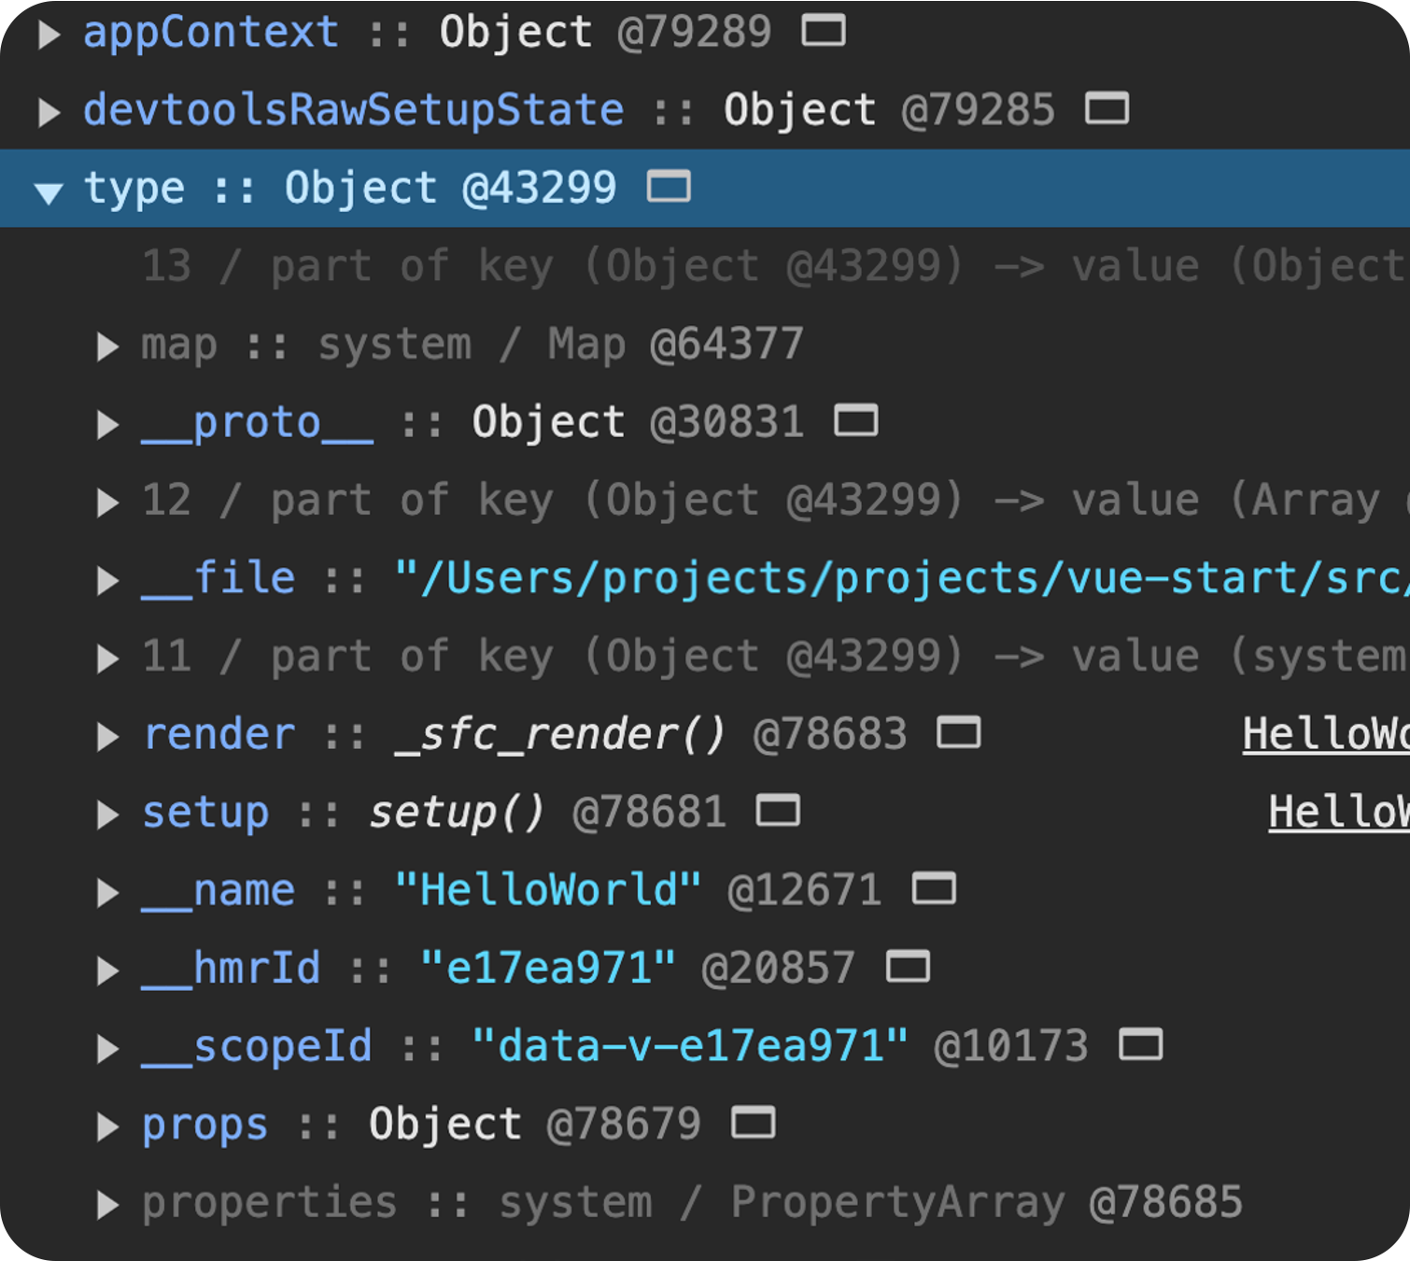The height and width of the screenshot is (1261, 1410).
Task: Open the inspect icon for the render function
Action: coord(958,733)
